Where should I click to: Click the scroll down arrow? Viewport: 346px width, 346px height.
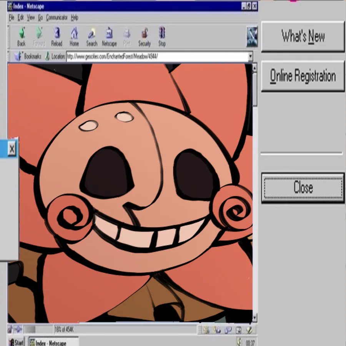click(x=255, y=318)
